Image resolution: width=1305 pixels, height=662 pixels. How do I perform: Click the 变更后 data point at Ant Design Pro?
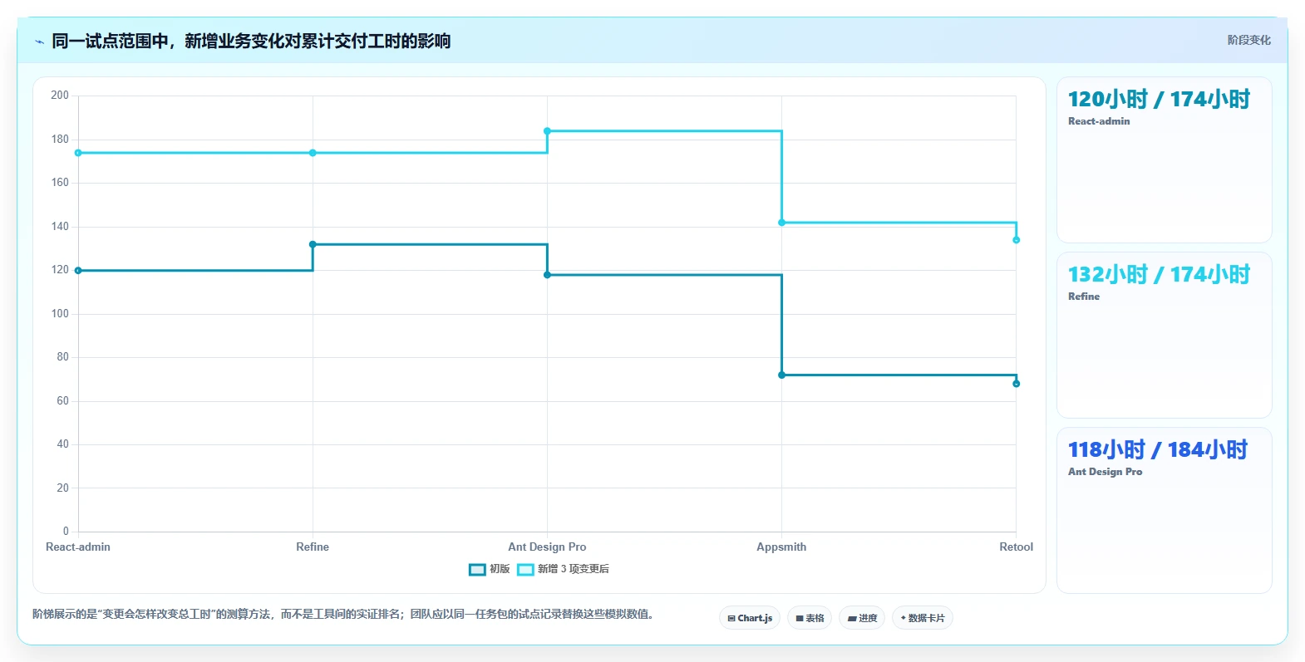[547, 131]
